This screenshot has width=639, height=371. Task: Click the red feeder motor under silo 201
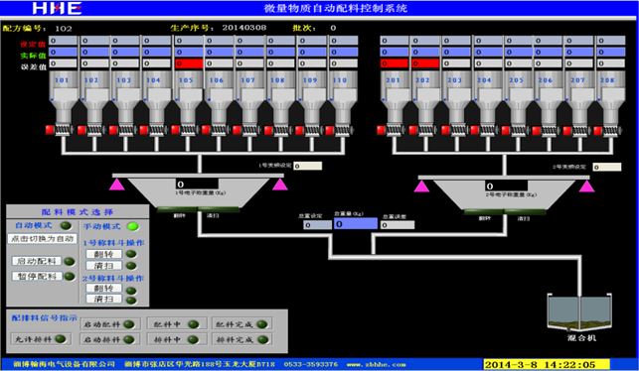point(381,130)
